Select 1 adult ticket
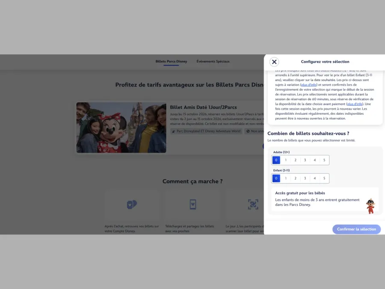 tap(286, 160)
